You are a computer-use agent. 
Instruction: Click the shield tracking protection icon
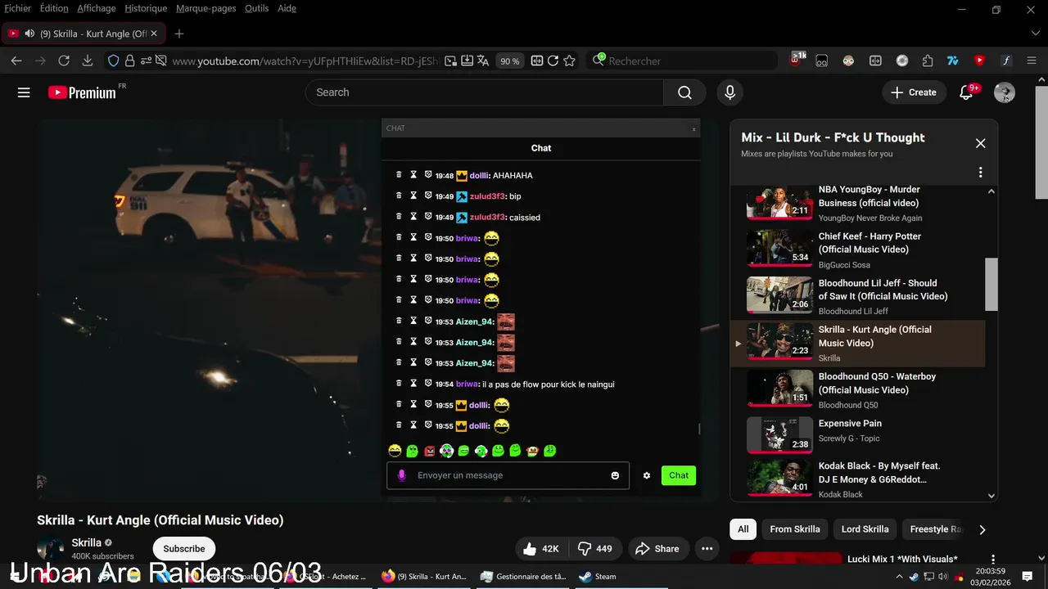(114, 61)
